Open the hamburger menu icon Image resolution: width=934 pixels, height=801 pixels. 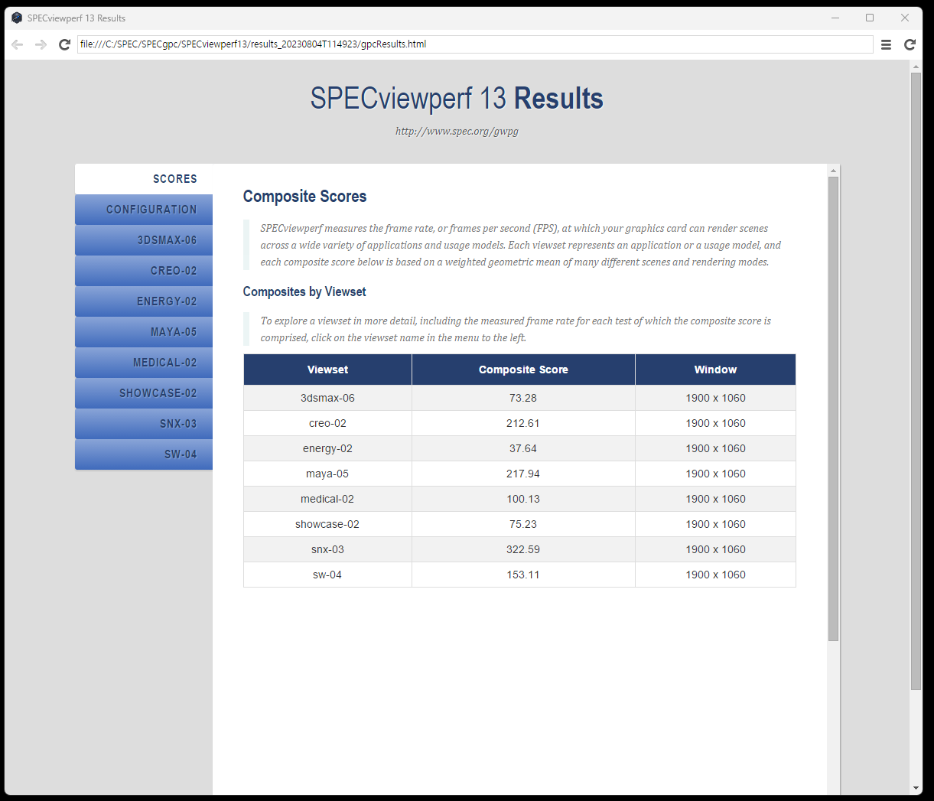pyautogui.click(x=886, y=44)
